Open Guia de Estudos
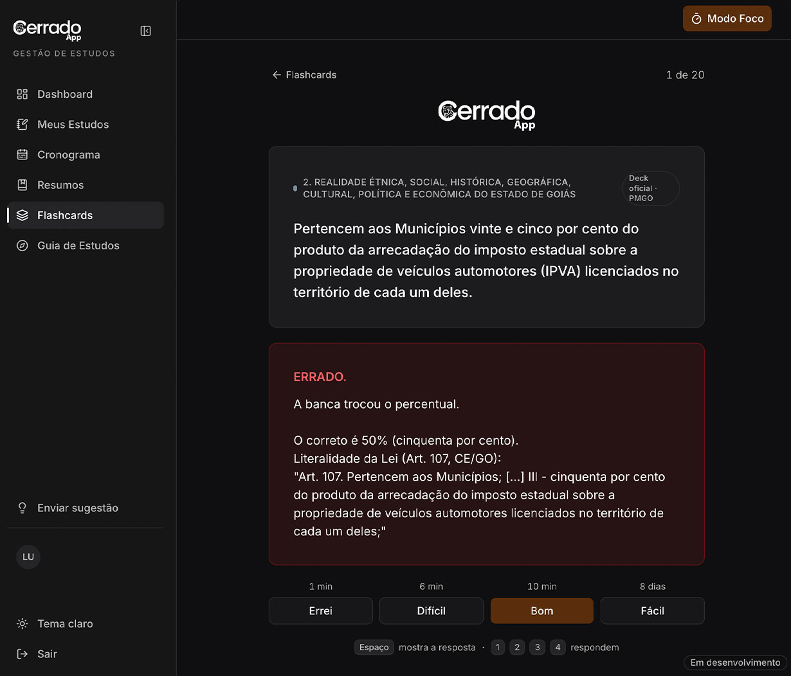The width and height of the screenshot is (791, 676). (86, 245)
